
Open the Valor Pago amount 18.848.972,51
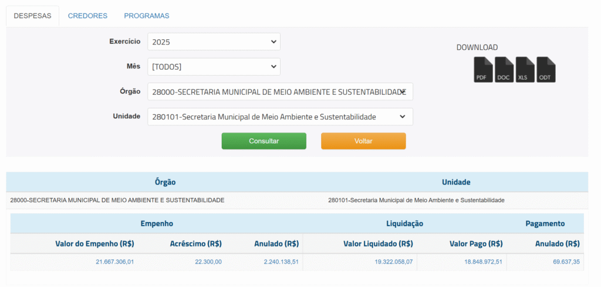pyautogui.click(x=483, y=262)
